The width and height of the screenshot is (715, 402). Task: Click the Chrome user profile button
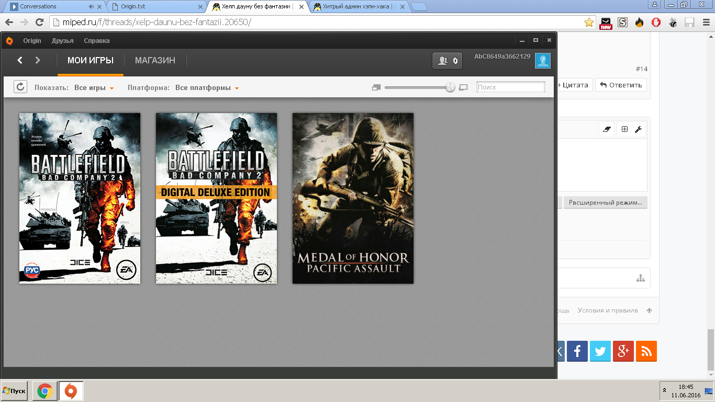pos(655,4)
